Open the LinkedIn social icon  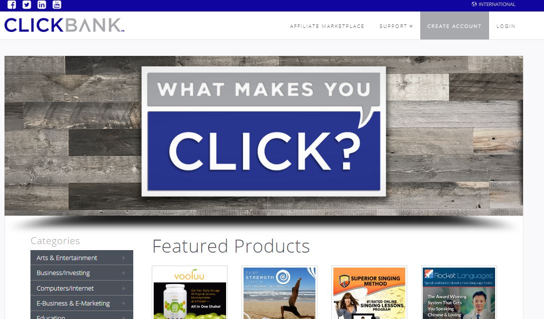pyautogui.click(x=41, y=4)
